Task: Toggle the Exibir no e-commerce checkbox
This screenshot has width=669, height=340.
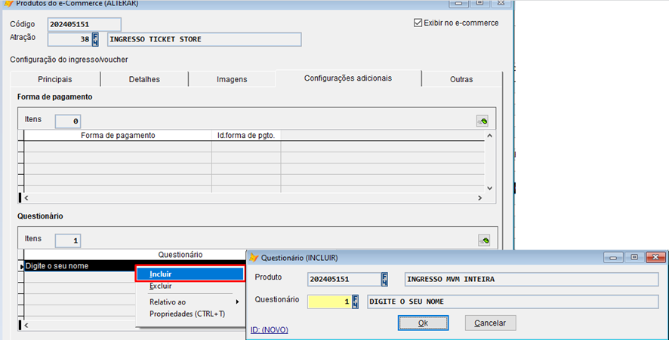Action: pos(418,23)
